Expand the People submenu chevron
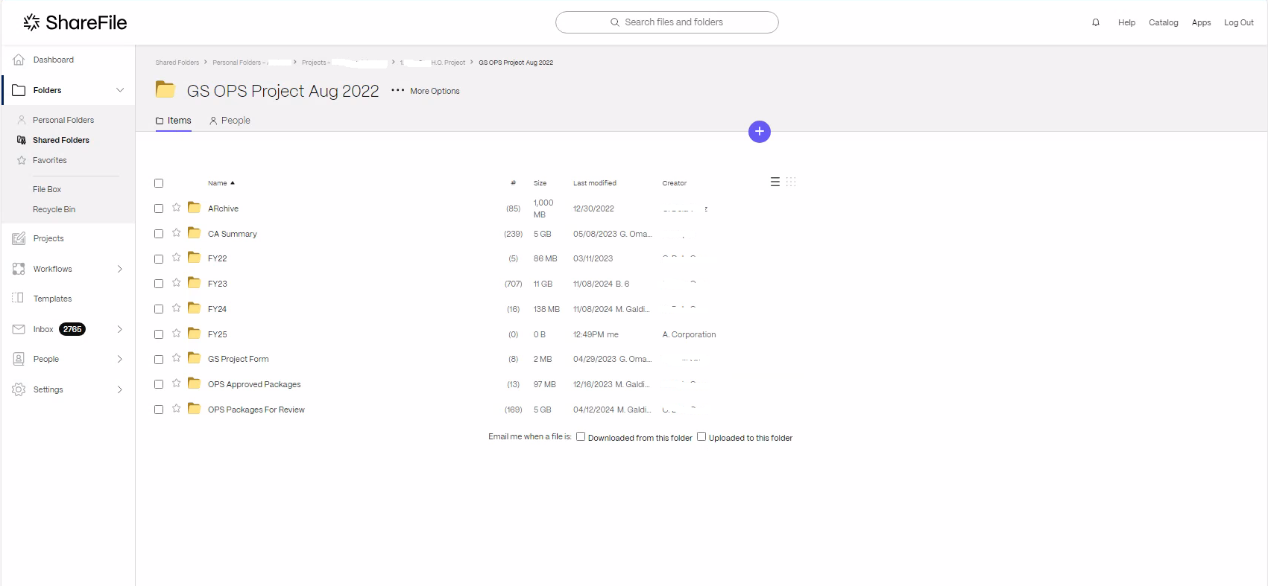 (x=120, y=359)
